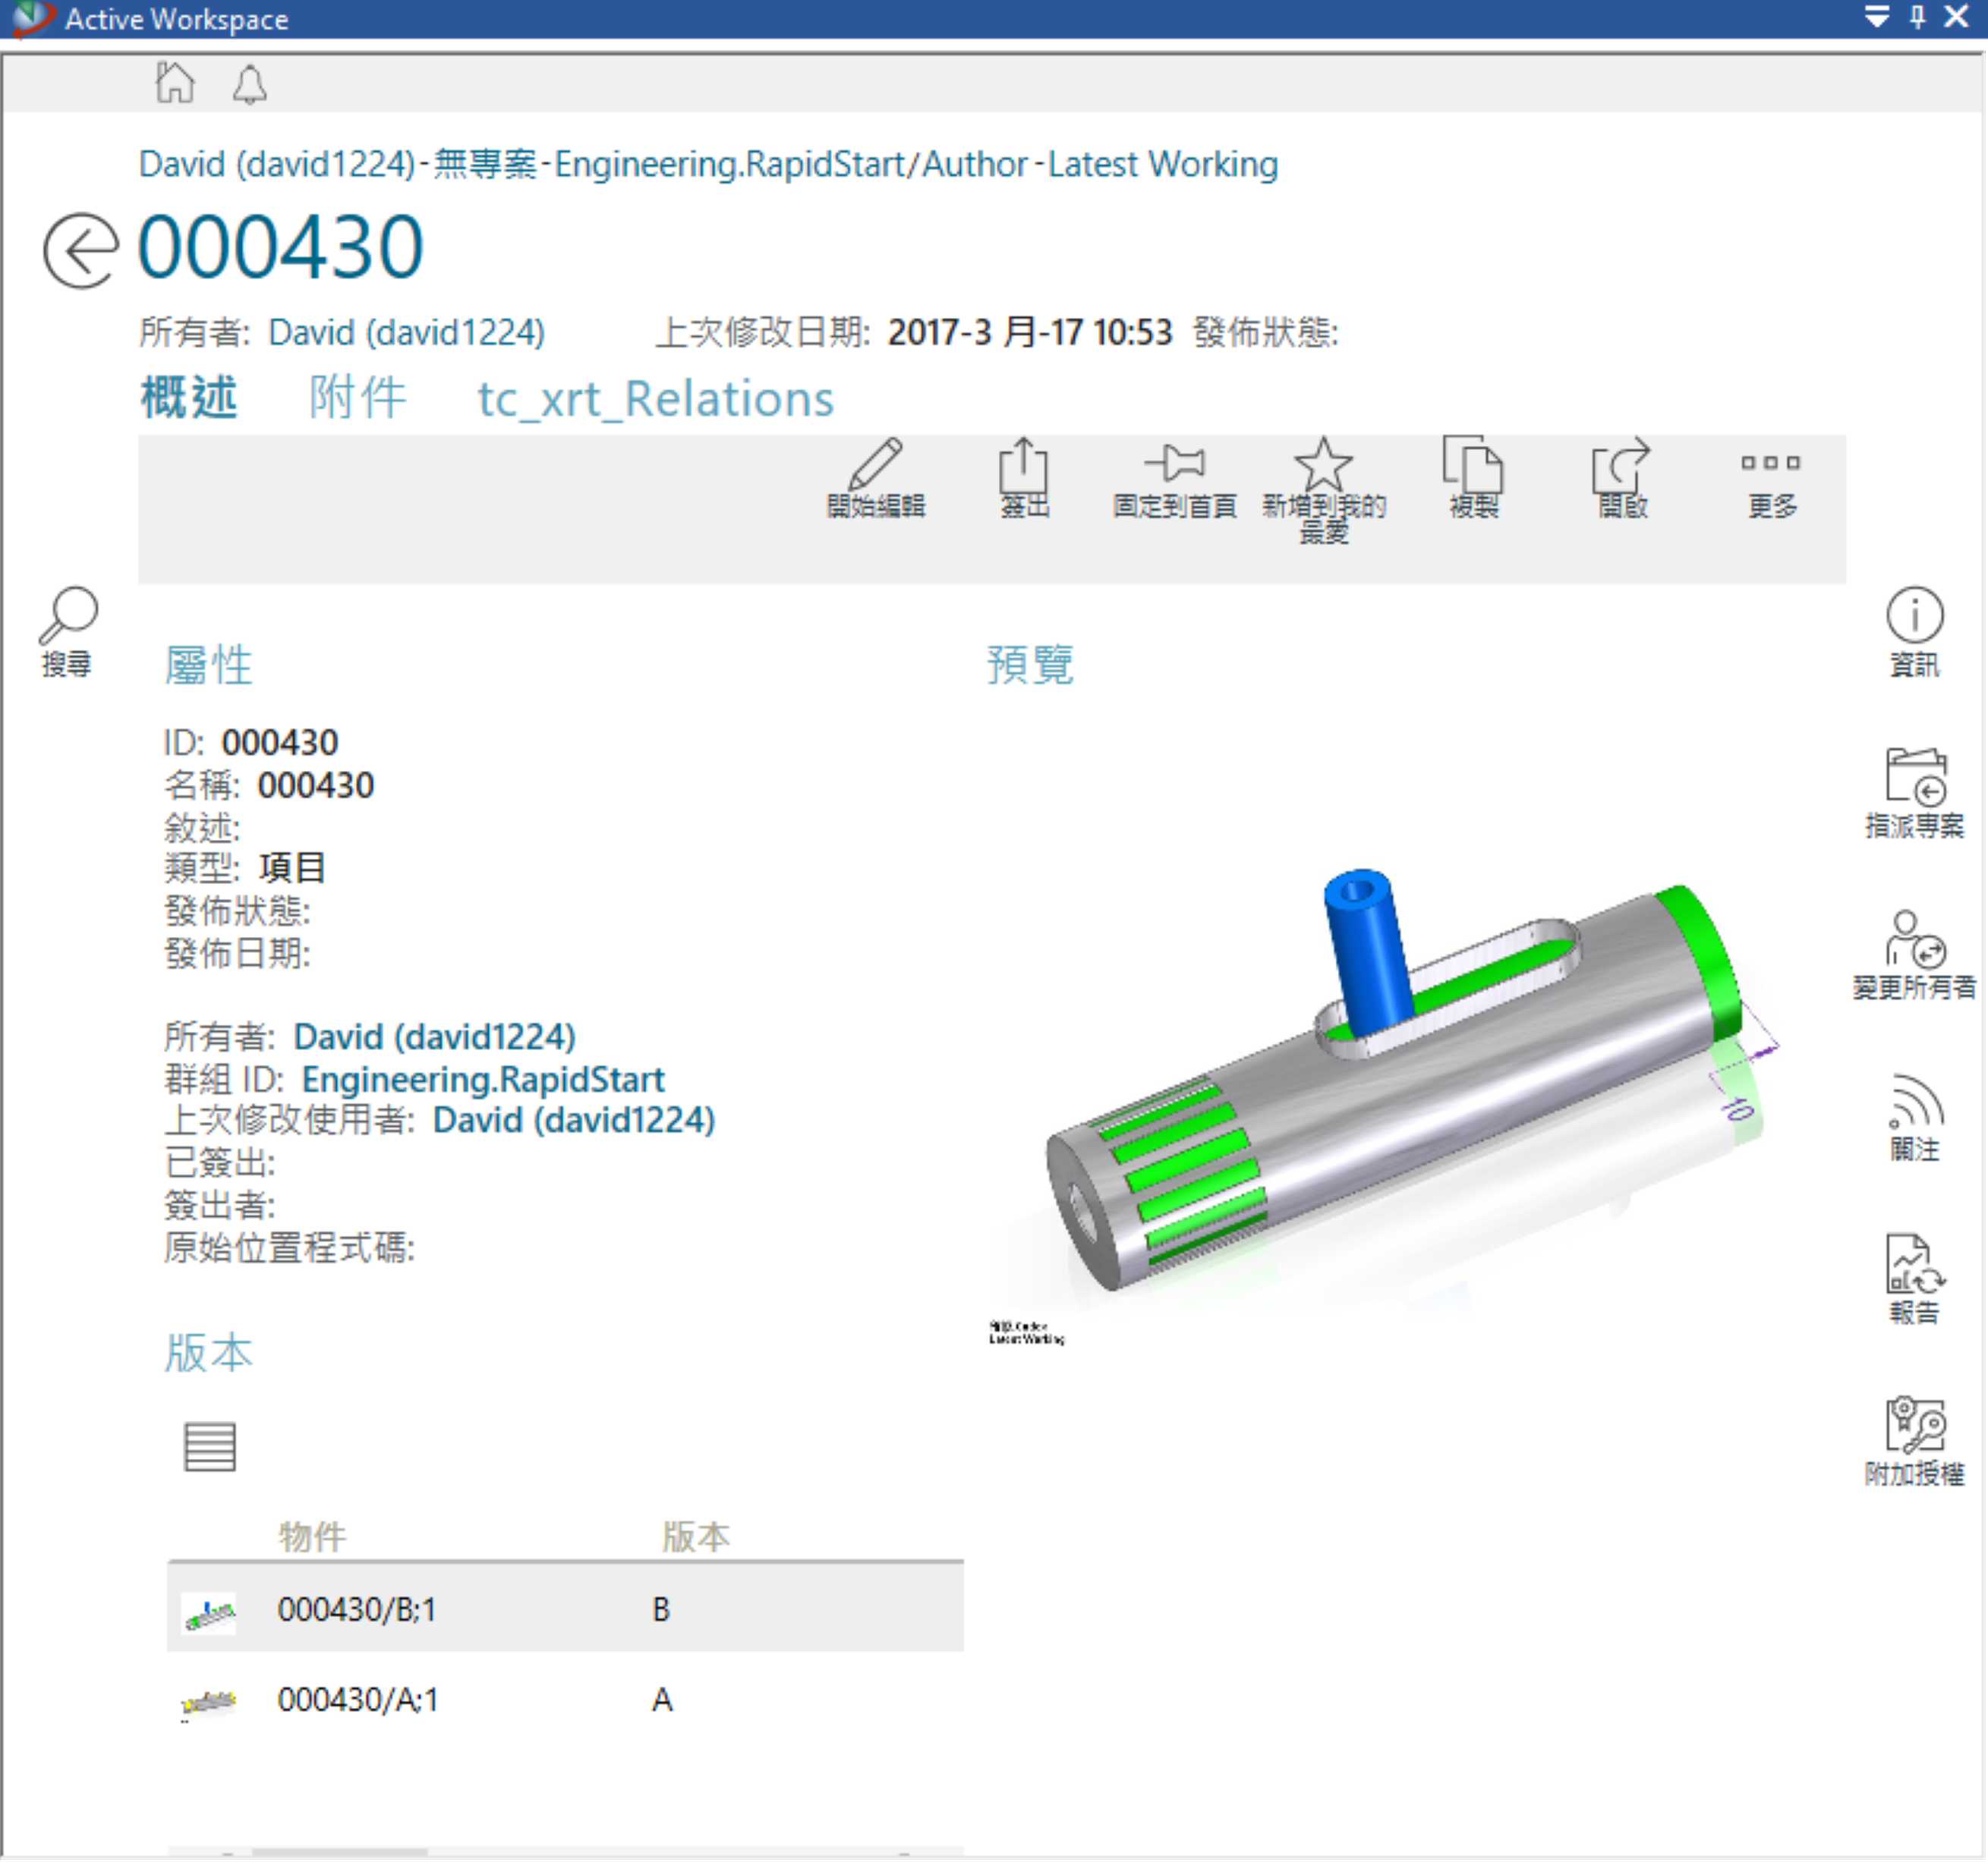Open the Information (資訊) panel
This screenshot has height=1862, width=1988.
pyautogui.click(x=1915, y=633)
